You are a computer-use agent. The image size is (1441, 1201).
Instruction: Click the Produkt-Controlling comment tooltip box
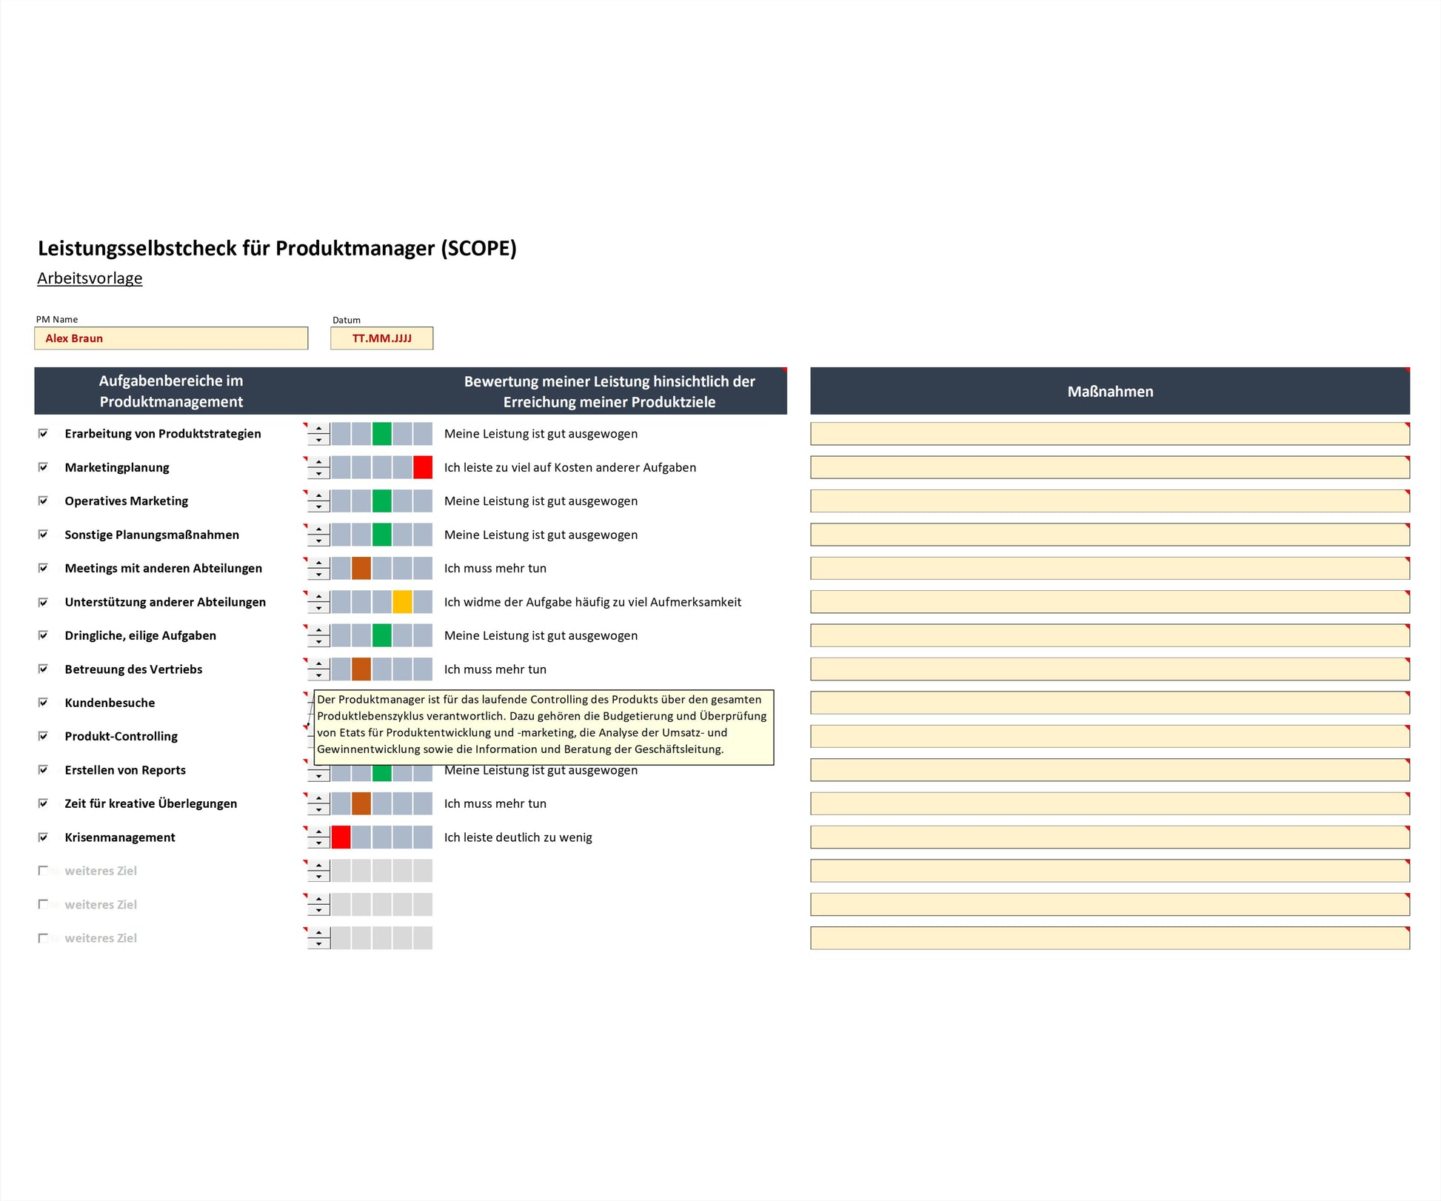[x=544, y=727]
